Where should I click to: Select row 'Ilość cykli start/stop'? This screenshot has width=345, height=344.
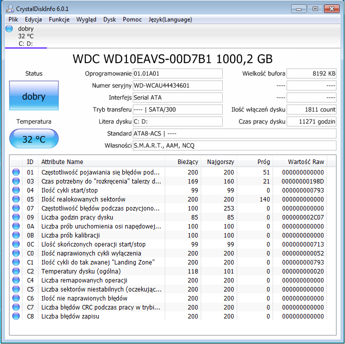168,190
